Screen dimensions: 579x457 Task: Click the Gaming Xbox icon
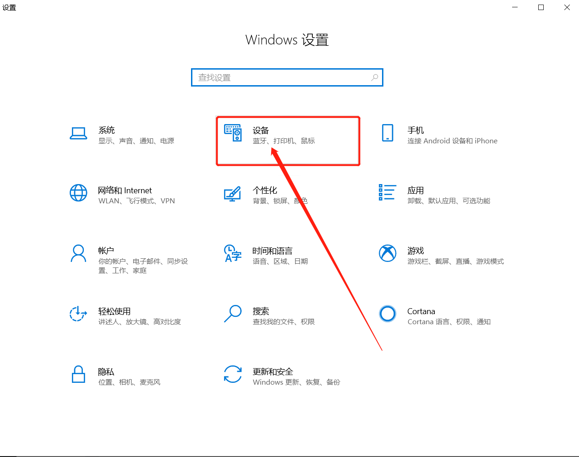click(x=388, y=253)
